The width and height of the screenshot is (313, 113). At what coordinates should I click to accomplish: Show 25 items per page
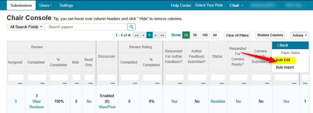point(186,35)
